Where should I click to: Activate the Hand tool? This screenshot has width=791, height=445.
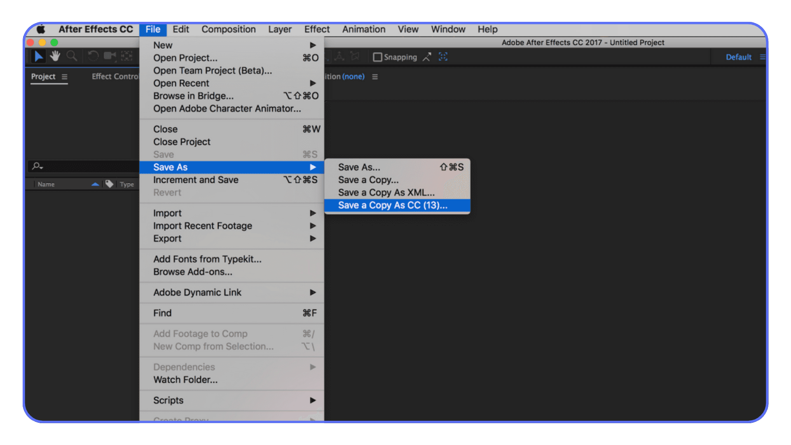(x=55, y=56)
